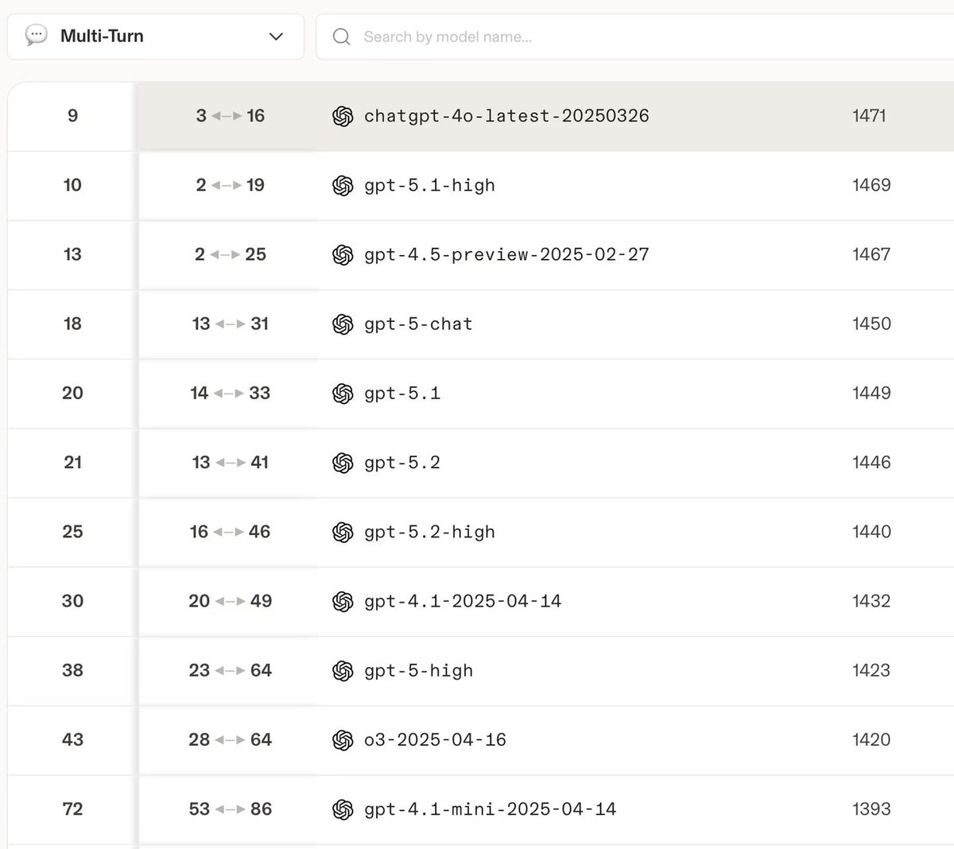Click score 1467
Screen dimensions: 954x849
tap(871, 254)
